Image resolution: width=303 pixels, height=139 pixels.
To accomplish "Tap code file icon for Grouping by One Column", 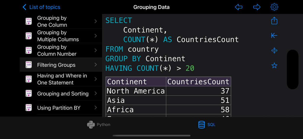I will (29, 22).
